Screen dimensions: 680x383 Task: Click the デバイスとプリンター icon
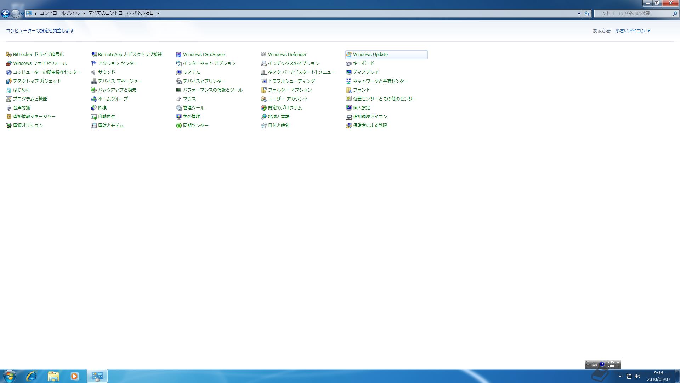179,81
